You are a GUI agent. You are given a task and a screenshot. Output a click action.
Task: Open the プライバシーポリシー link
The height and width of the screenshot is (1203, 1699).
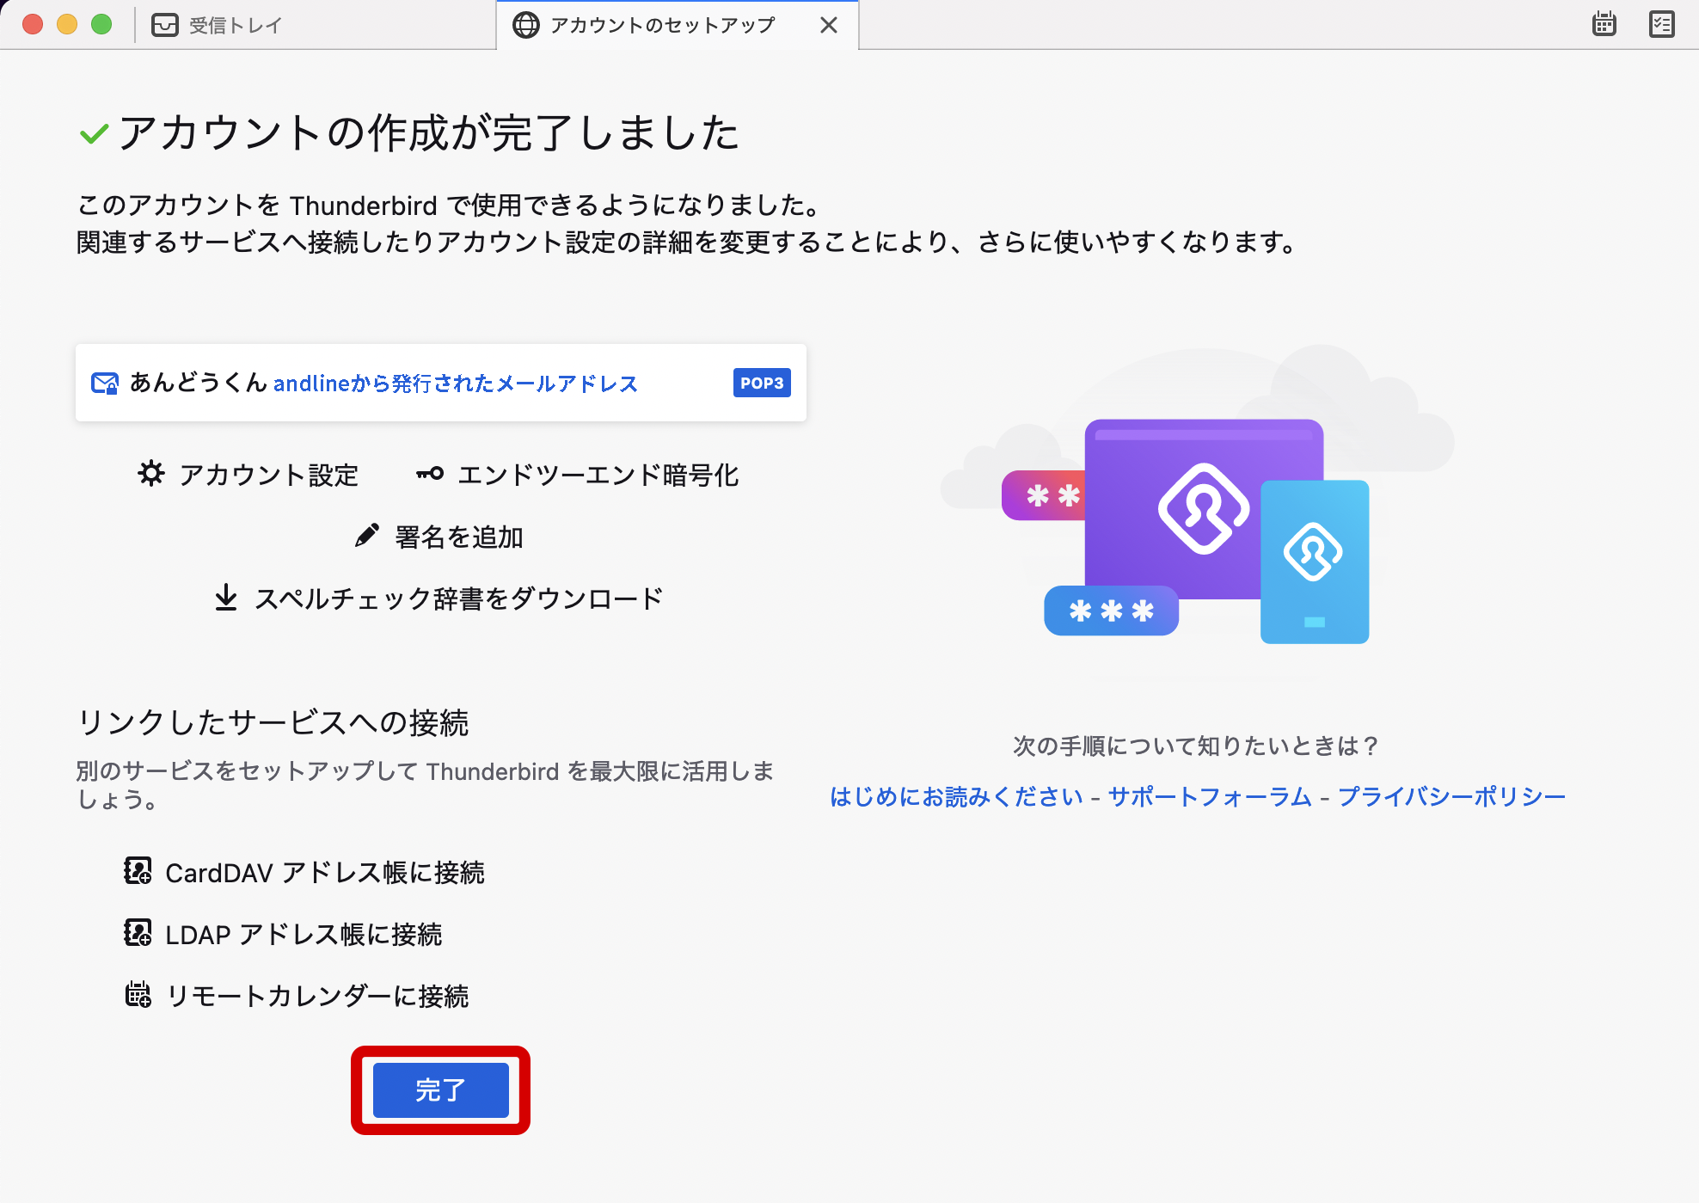point(1451,796)
